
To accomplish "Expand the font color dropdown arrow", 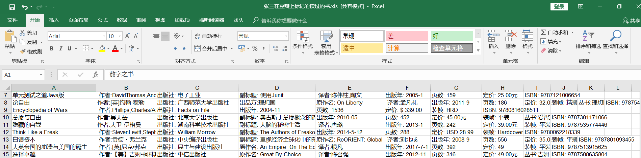I will pos(122,48).
